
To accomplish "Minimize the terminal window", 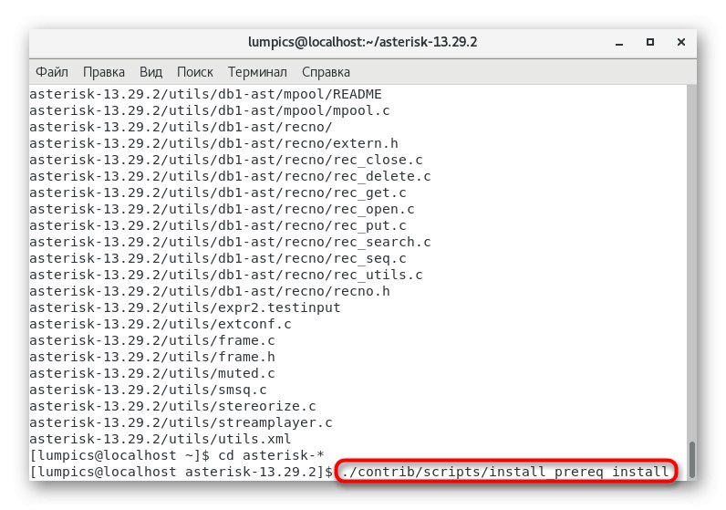I will [x=619, y=42].
